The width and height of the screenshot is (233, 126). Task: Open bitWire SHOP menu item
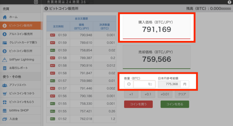tap(21, 111)
